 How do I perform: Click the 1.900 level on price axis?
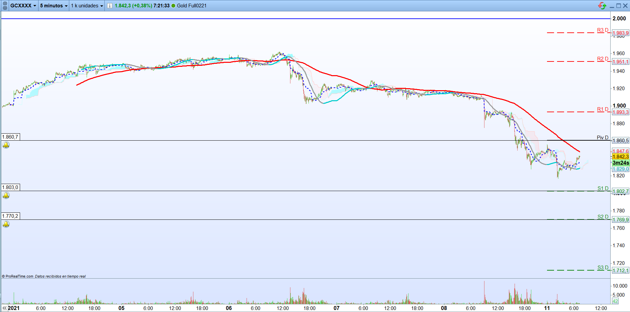pyautogui.click(x=619, y=106)
